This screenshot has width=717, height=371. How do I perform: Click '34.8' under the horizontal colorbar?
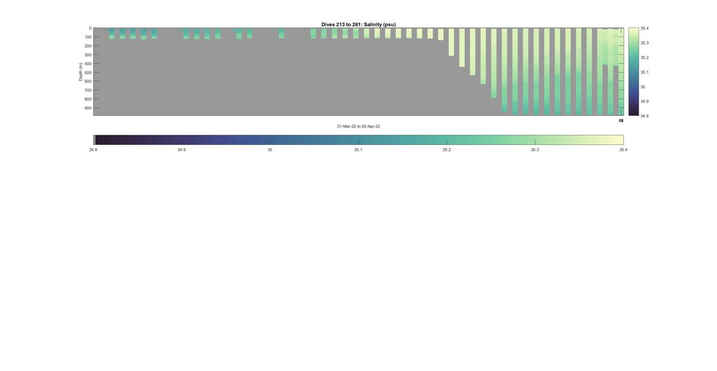(93, 150)
